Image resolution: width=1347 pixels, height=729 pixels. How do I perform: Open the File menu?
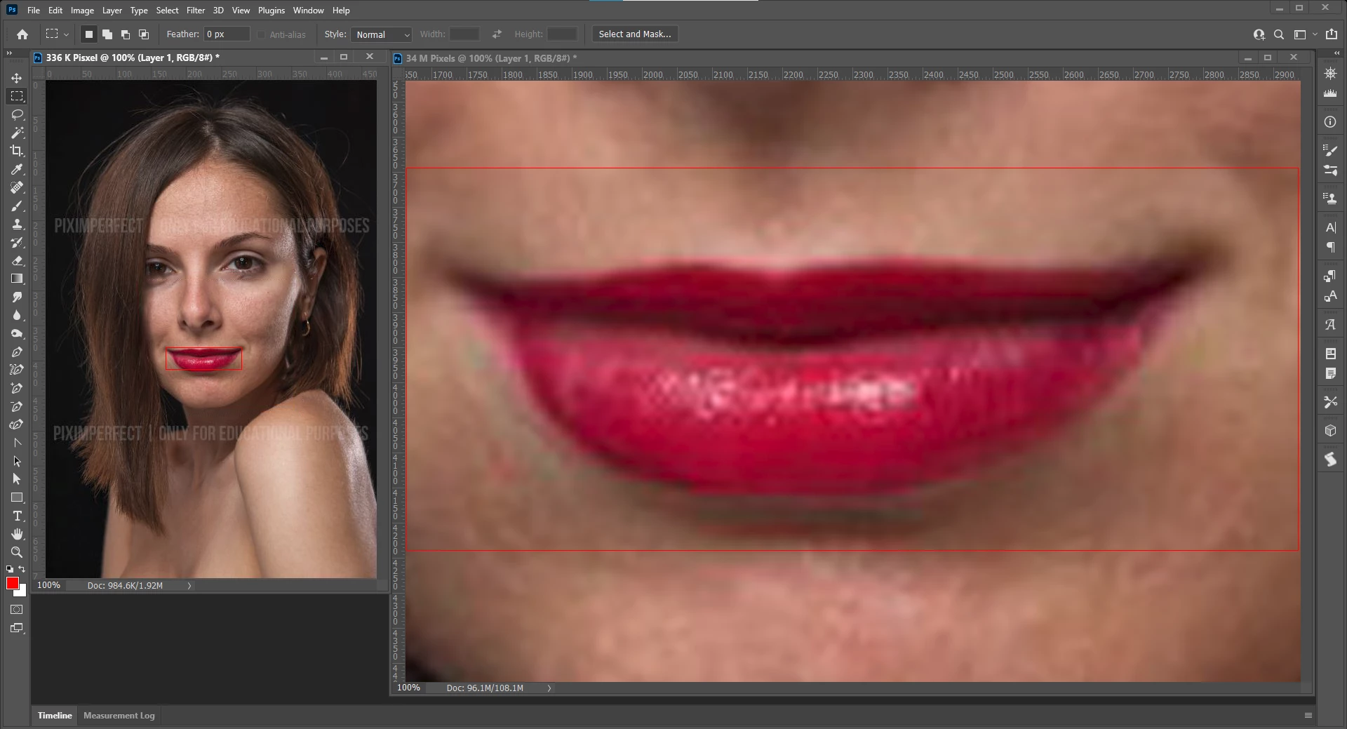tap(34, 11)
